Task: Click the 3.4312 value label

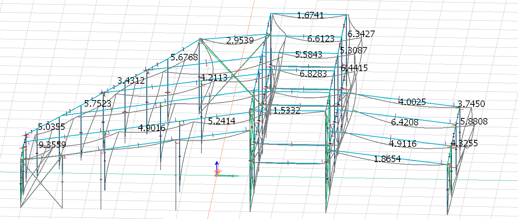Action: [131, 81]
